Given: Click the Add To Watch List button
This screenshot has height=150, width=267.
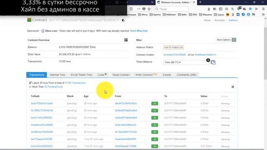Looking at the screenshot, I should click(x=174, y=47).
